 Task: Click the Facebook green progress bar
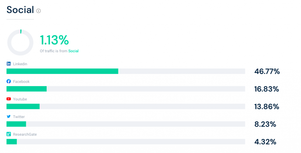pyautogui.click(x=26, y=89)
